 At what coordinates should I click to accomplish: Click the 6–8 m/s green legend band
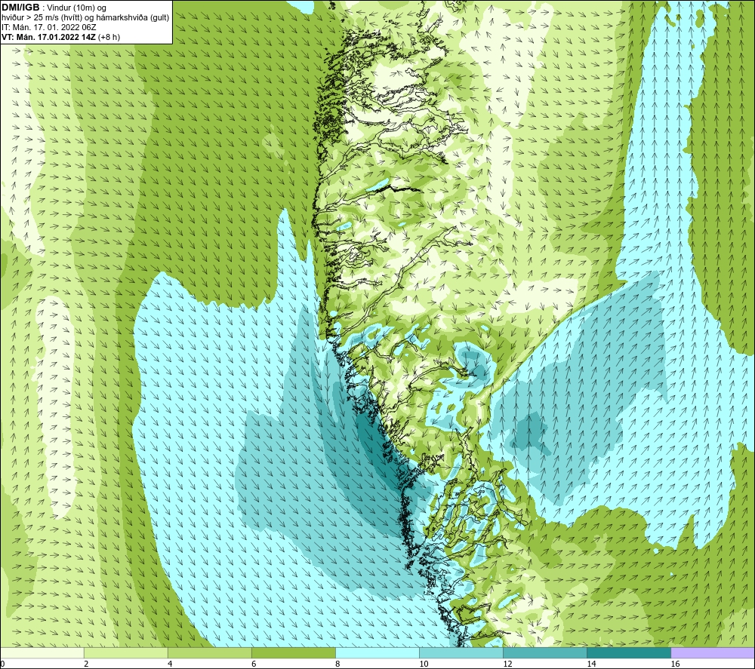(x=293, y=652)
